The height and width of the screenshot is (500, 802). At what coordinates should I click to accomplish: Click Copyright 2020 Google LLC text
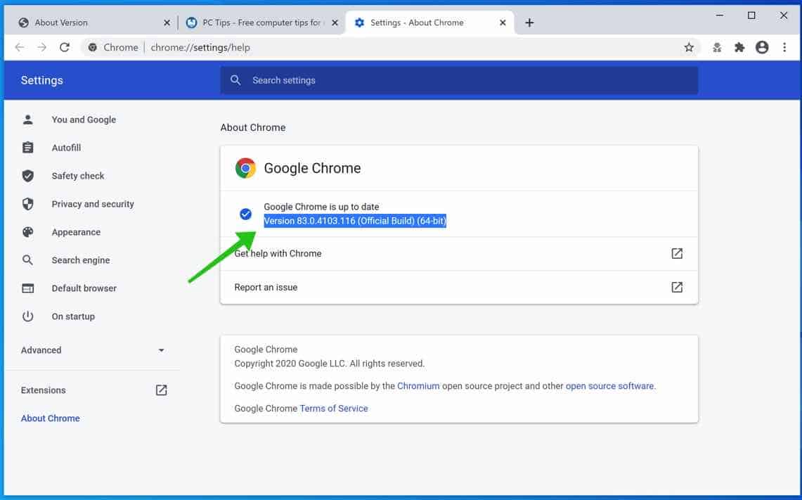(x=330, y=364)
